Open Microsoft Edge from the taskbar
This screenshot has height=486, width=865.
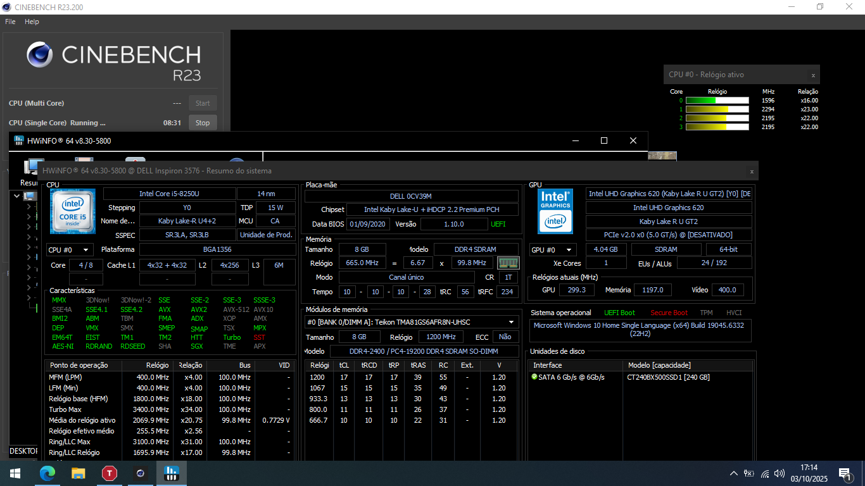pyautogui.click(x=47, y=473)
